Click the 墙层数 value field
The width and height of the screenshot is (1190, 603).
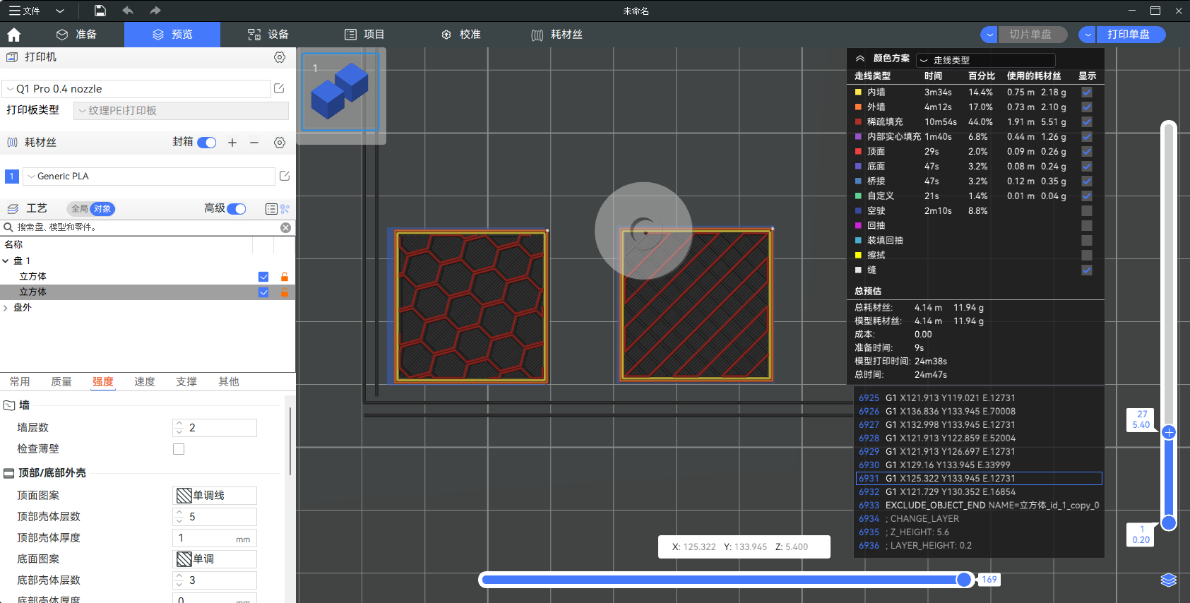tap(215, 428)
